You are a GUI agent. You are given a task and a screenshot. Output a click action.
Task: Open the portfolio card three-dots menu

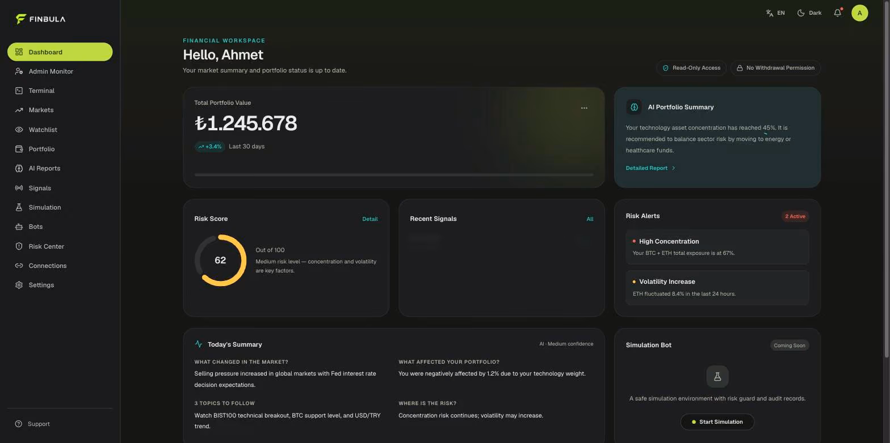click(584, 108)
